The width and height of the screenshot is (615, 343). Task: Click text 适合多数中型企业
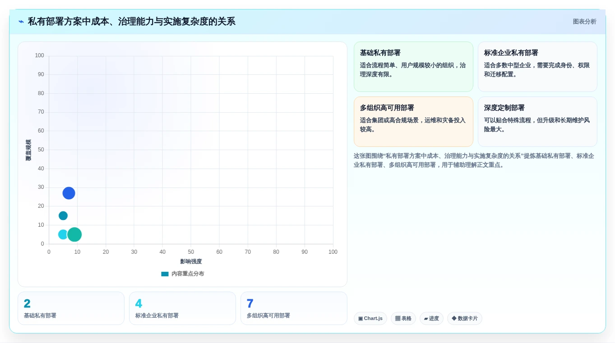[508, 65]
